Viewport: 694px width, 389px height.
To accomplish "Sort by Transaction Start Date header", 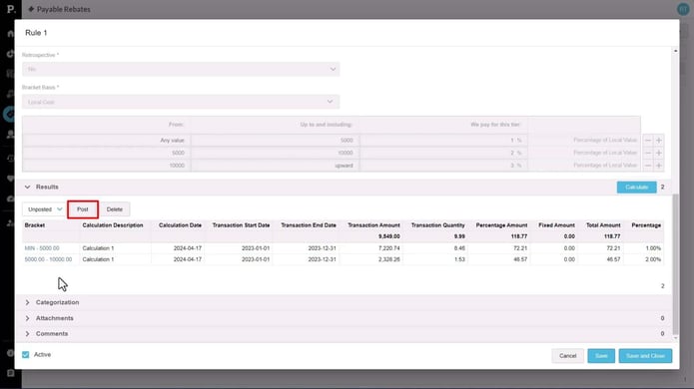I will coord(241,225).
